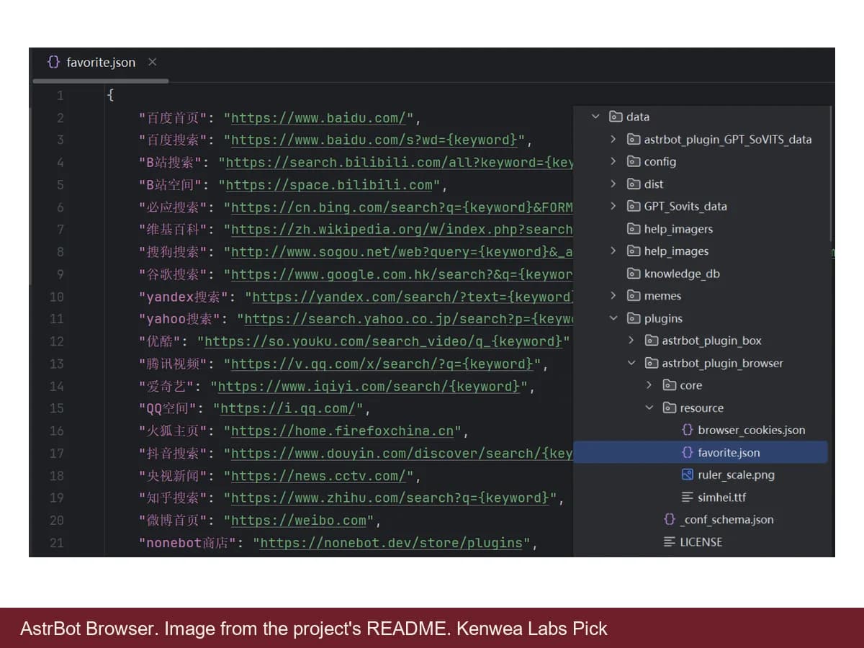Click the core folder icon

pos(670,385)
